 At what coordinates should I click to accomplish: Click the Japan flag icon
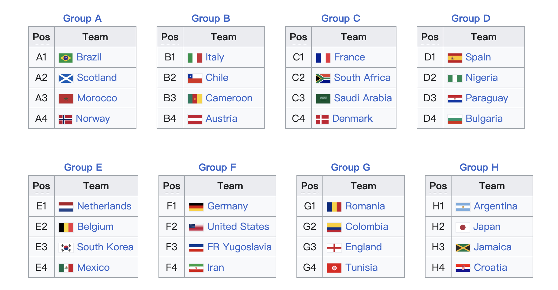point(463,227)
